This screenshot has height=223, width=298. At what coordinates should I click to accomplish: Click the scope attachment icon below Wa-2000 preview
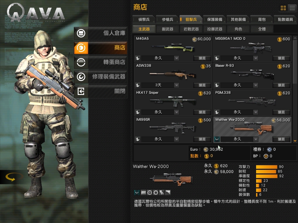click(x=150, y=193)
